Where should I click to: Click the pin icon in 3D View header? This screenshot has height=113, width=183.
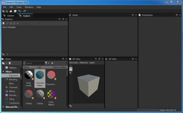[96, 59]
